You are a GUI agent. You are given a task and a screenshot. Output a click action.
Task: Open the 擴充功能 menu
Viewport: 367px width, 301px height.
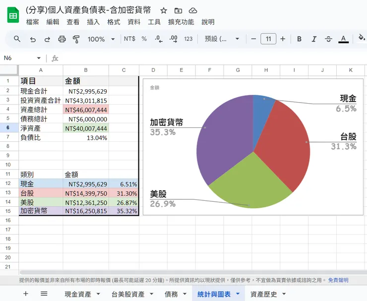[181, 22]
